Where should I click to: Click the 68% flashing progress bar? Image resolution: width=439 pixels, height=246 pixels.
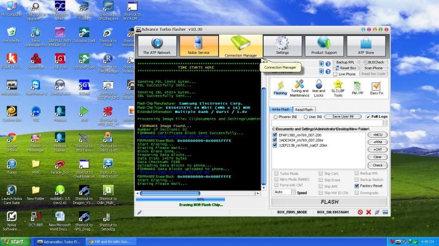pyautogui.click(x=180, y=199)
